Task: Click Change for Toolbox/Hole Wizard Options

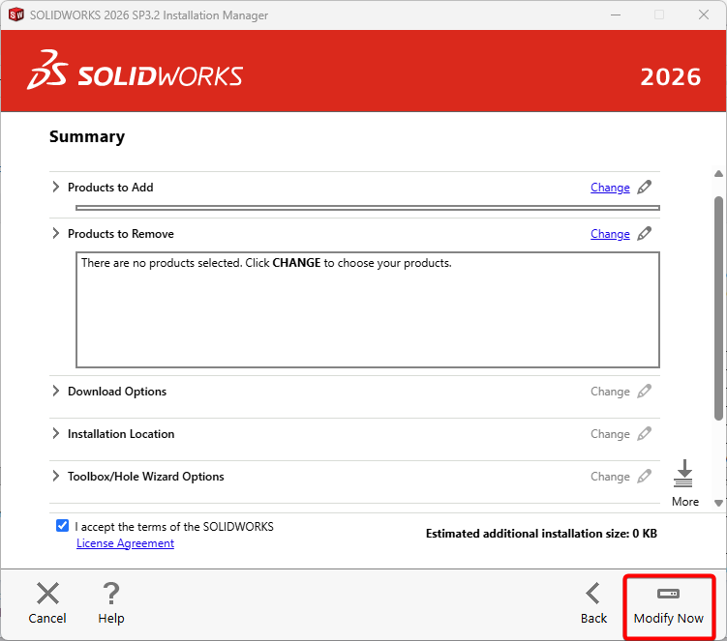Action: click(610, 477)
